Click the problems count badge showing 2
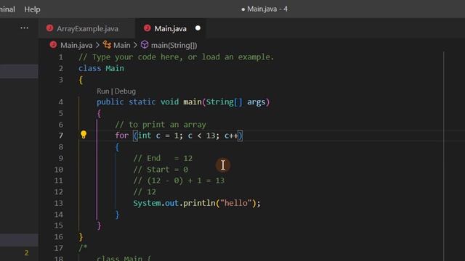 (x=26, y=253)
